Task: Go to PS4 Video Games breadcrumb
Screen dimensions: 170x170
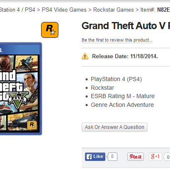Action: [64, 10]
